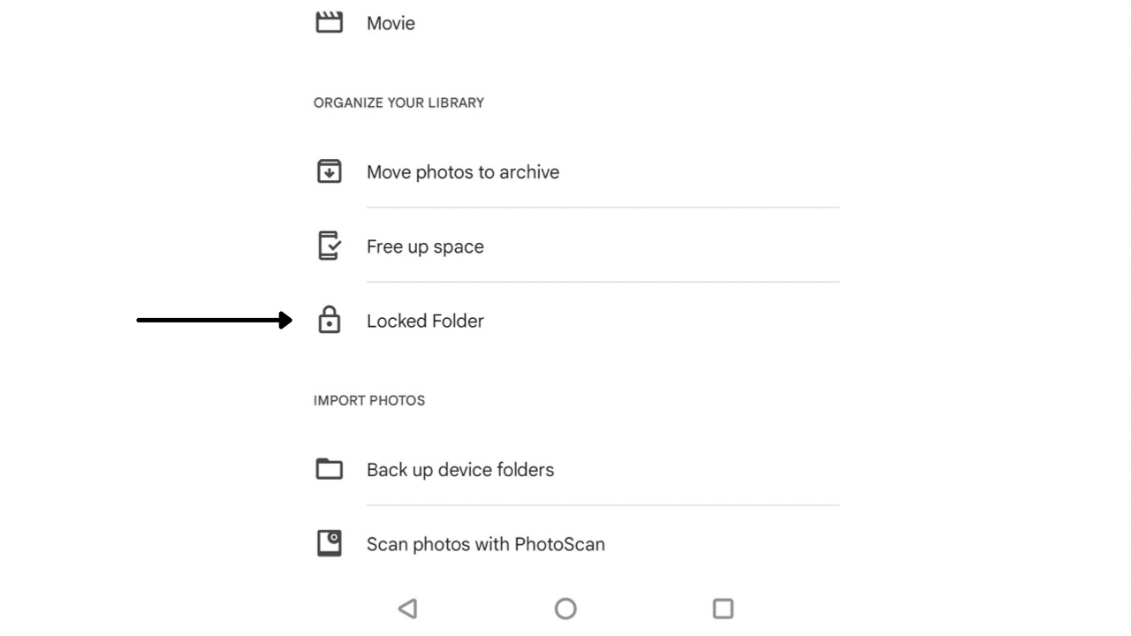The height and width of the screenshot is (636, 1131).
Task: Tap the folder icon for device folders
Action: pyautogui.click(x=329, y=468)
